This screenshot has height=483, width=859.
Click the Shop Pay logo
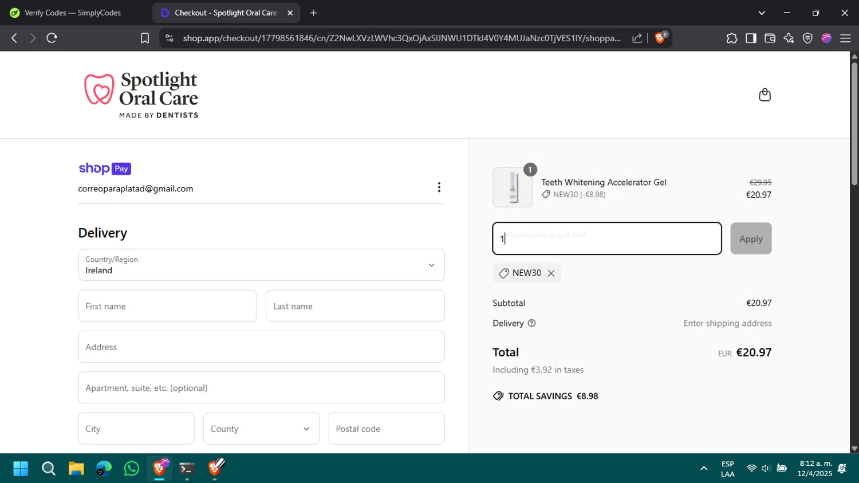pyautogui.click(x=105, y=168)
